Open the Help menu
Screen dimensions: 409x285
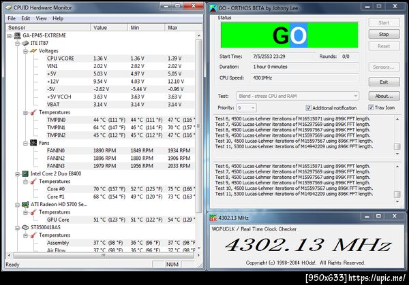(x=58, y=18)
